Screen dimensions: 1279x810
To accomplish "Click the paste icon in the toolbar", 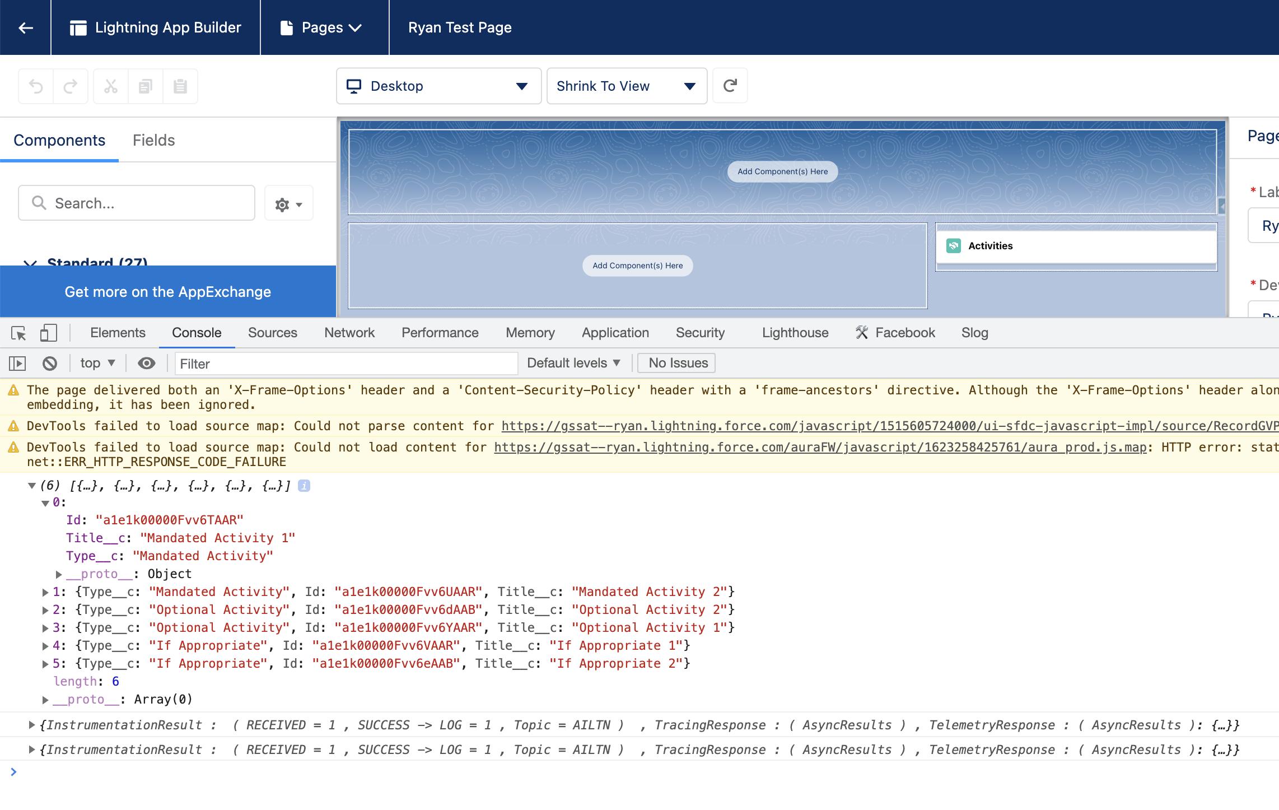I will [x=180, y=85].
